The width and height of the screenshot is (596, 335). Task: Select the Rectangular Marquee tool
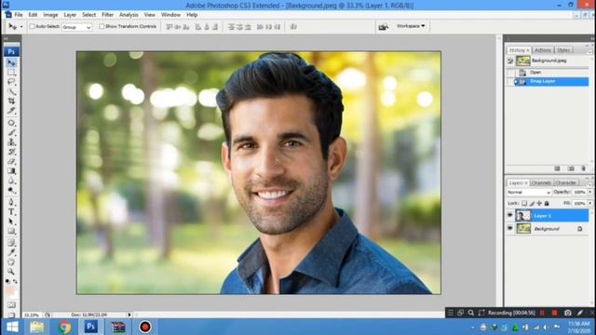pos(11,73)
